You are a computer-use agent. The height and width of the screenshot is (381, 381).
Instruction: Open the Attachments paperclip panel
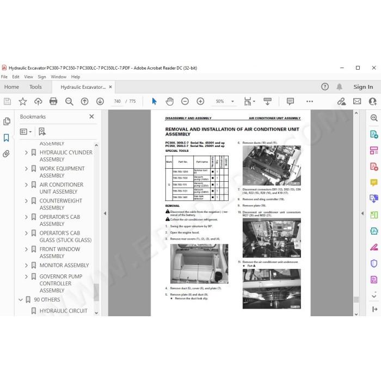click(x=7, y=154)
